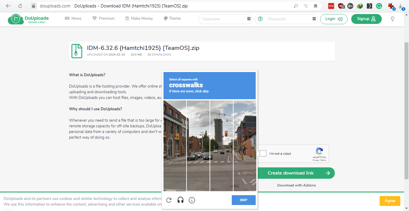Enable Download with Addons checkbox
The height and width of the screenshot is (211, 409).
click(x=272, y=185)
